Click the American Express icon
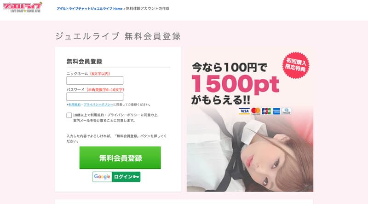The height and width of the screenshot is (204, 368). pos(276,111)
